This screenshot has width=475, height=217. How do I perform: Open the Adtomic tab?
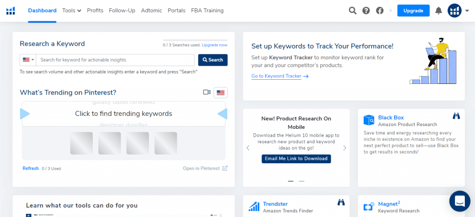(152, 11)
